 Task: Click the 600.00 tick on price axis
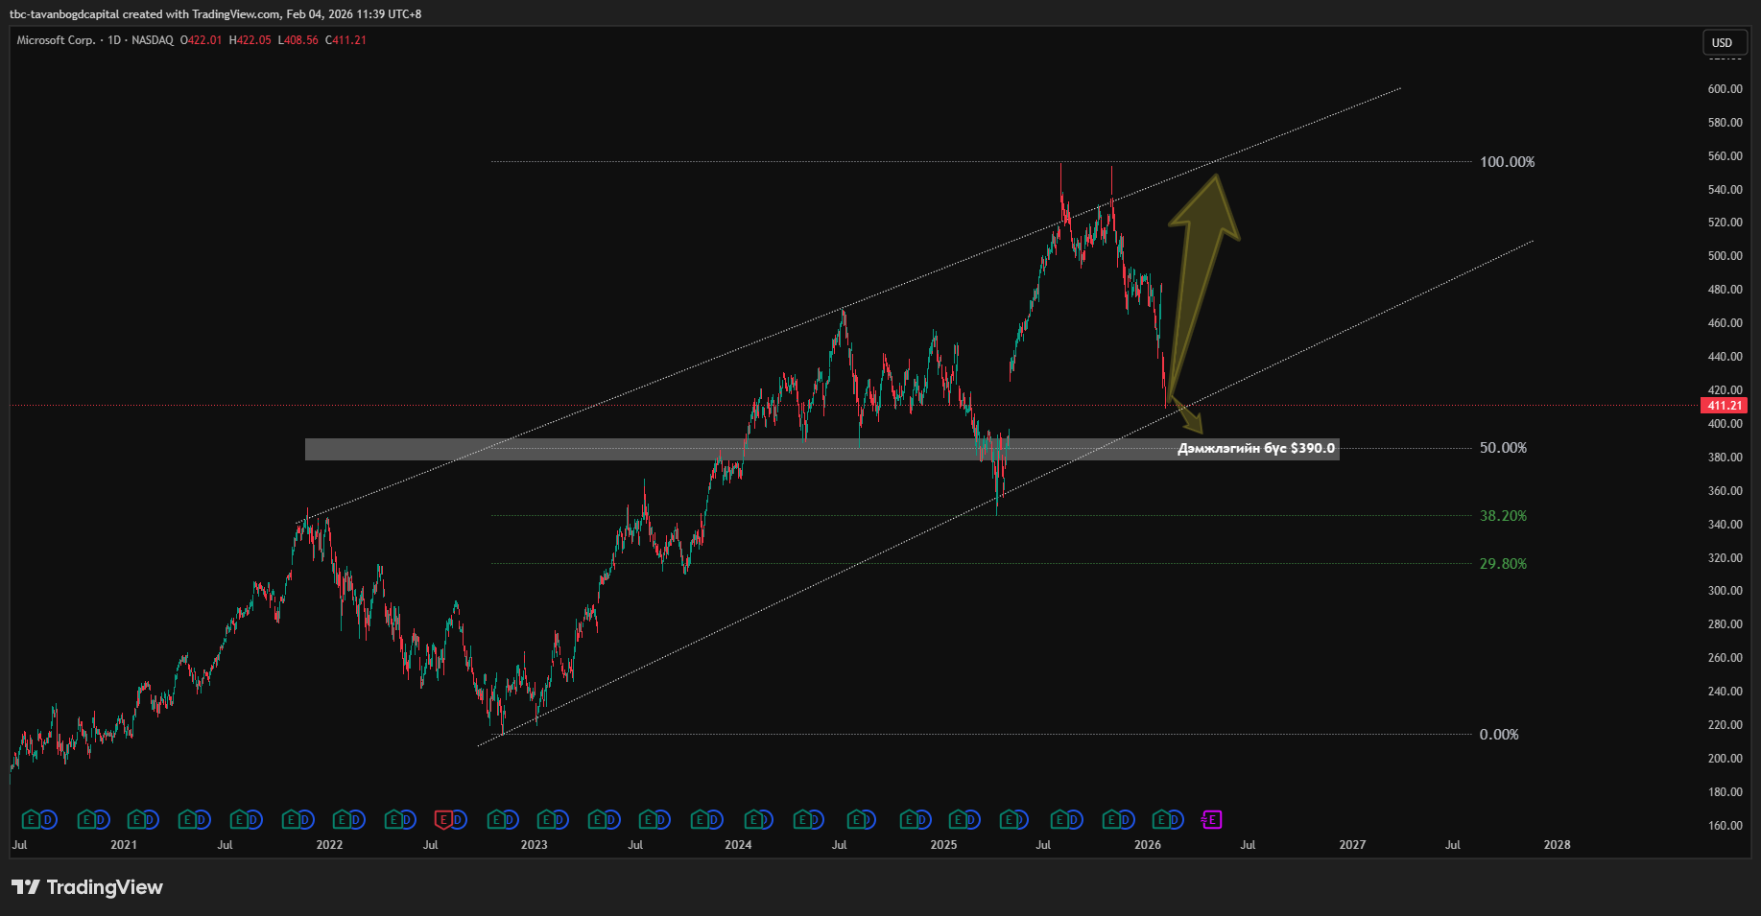tap(1725, 89)
